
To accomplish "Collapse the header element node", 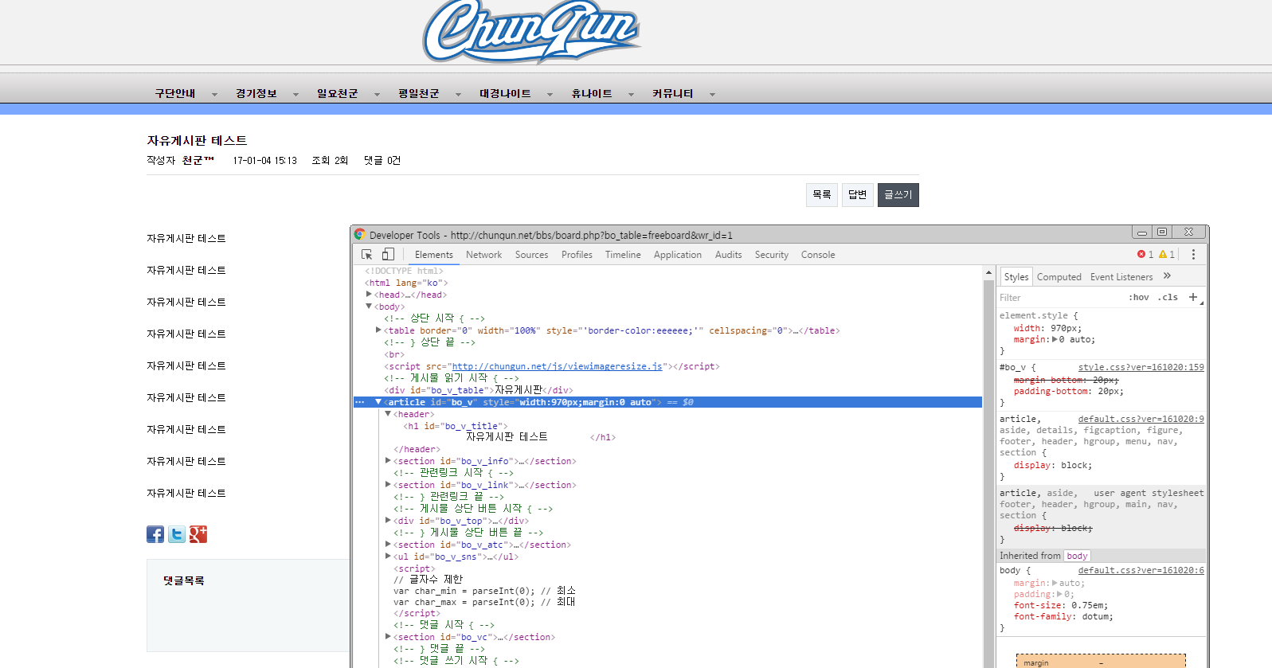I will pos(388,414).
